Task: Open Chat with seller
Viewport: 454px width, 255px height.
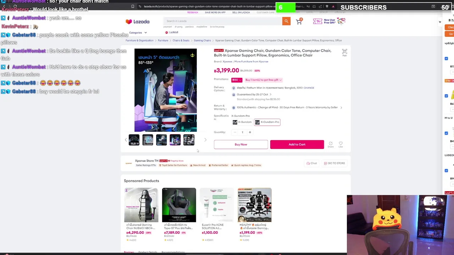Action: [x=311, y=163]
